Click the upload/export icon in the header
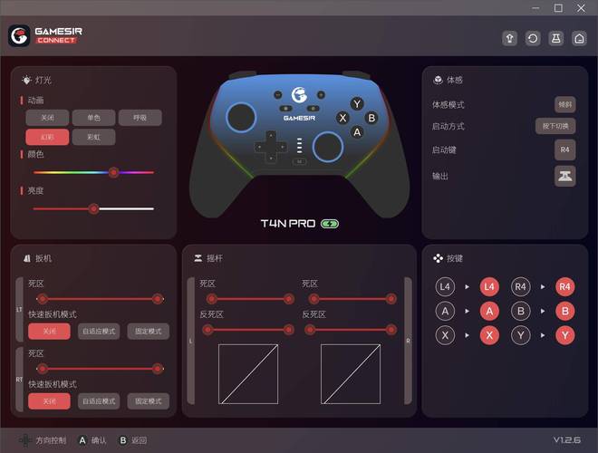This screenshot has width=598, height=453. click(509, 39)
